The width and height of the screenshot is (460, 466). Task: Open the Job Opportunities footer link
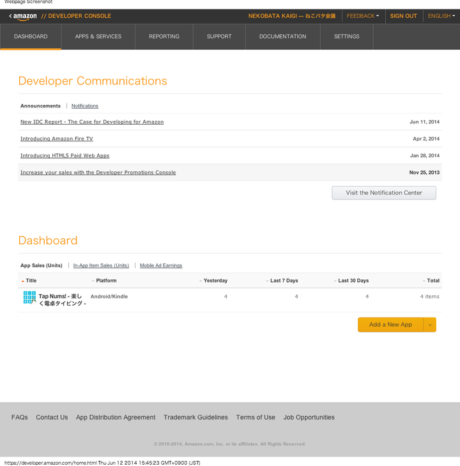[x=309, y=417]
